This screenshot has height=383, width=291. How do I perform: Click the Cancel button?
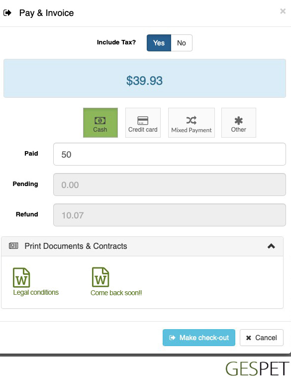click(x=262, y=338)
